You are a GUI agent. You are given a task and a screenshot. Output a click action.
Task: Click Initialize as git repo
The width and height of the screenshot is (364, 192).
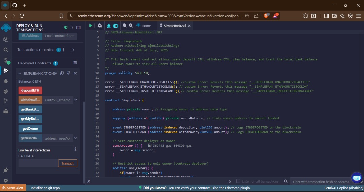(x=45, y=188)
